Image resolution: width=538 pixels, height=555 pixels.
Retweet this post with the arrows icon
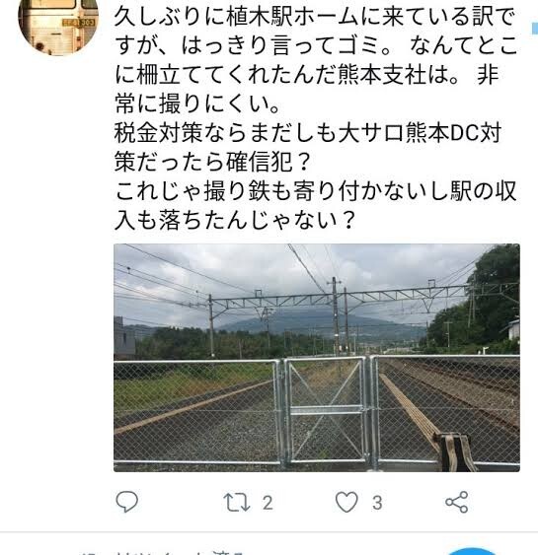(x=237, y=503)
